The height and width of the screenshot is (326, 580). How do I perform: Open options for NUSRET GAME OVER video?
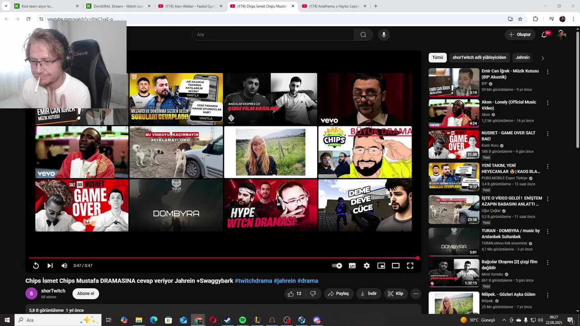click(x=547, y=134)
